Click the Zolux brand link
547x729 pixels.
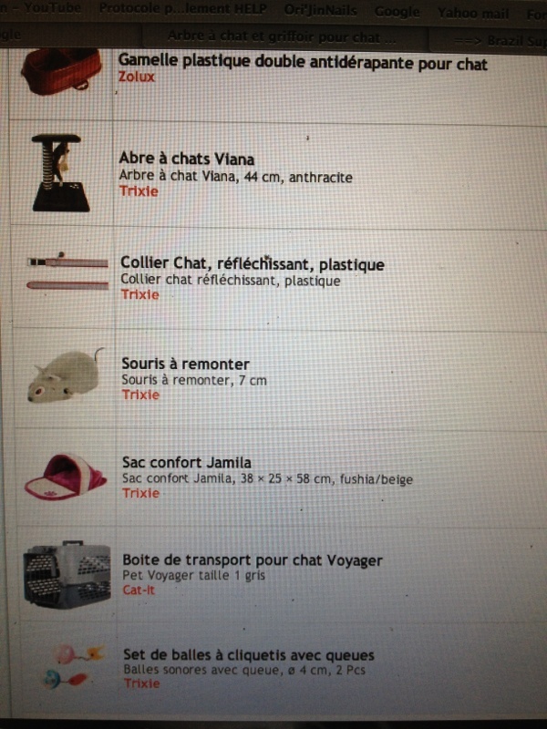(136, 77)
